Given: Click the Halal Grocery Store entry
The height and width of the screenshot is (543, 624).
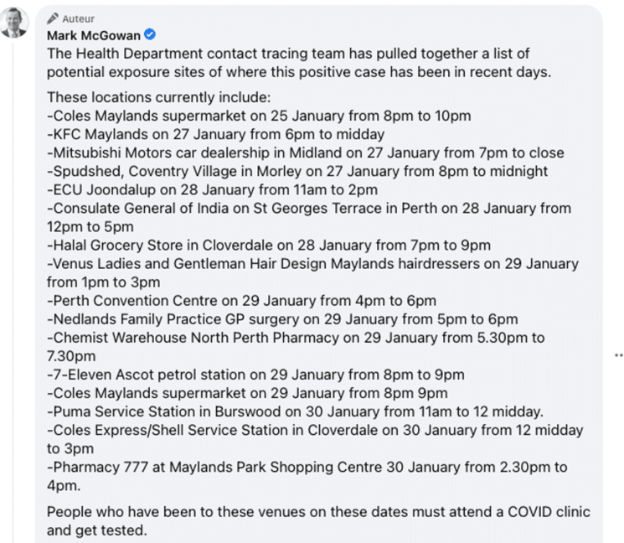Looking at the screenshot, I should click(x=268, y=245).
